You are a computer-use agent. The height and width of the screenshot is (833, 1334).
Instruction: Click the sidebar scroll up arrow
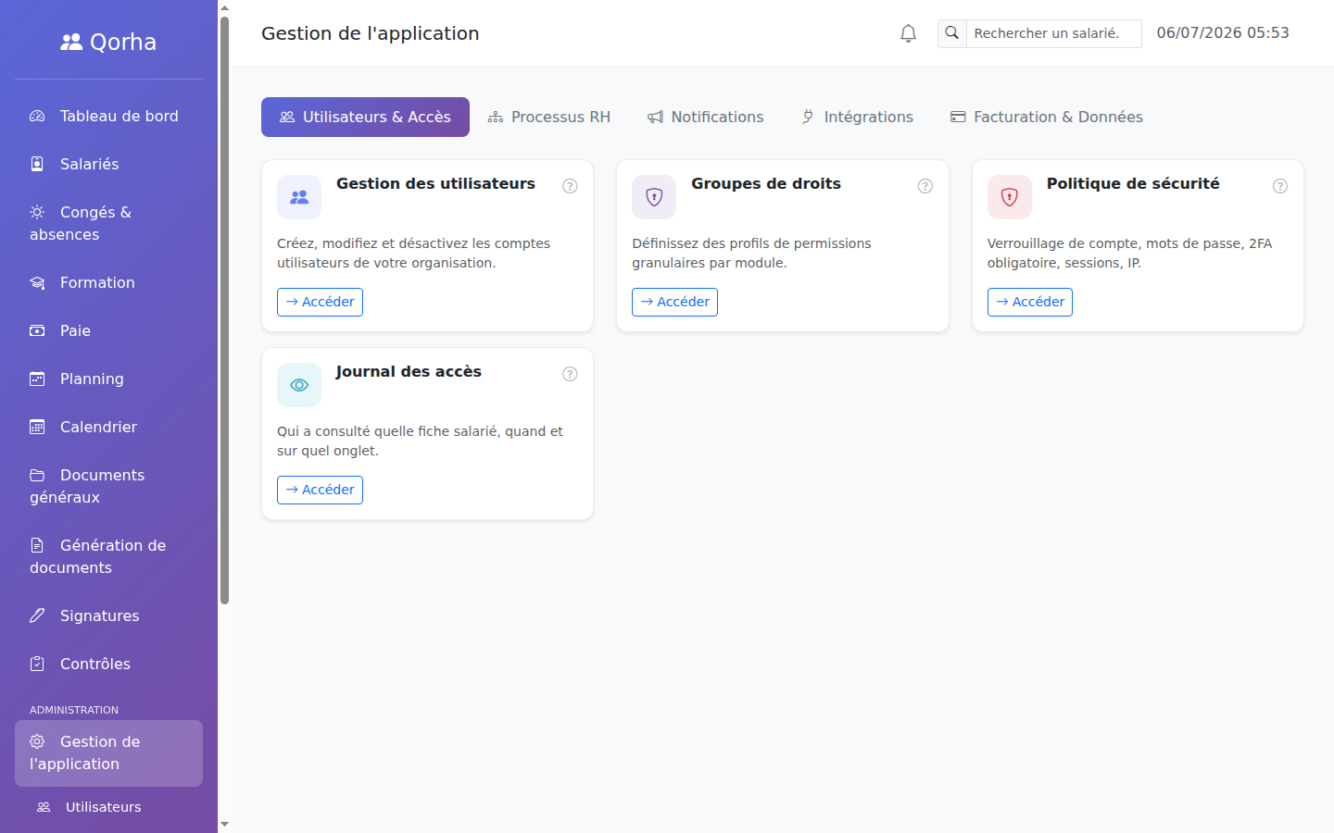tap(224, 8)
